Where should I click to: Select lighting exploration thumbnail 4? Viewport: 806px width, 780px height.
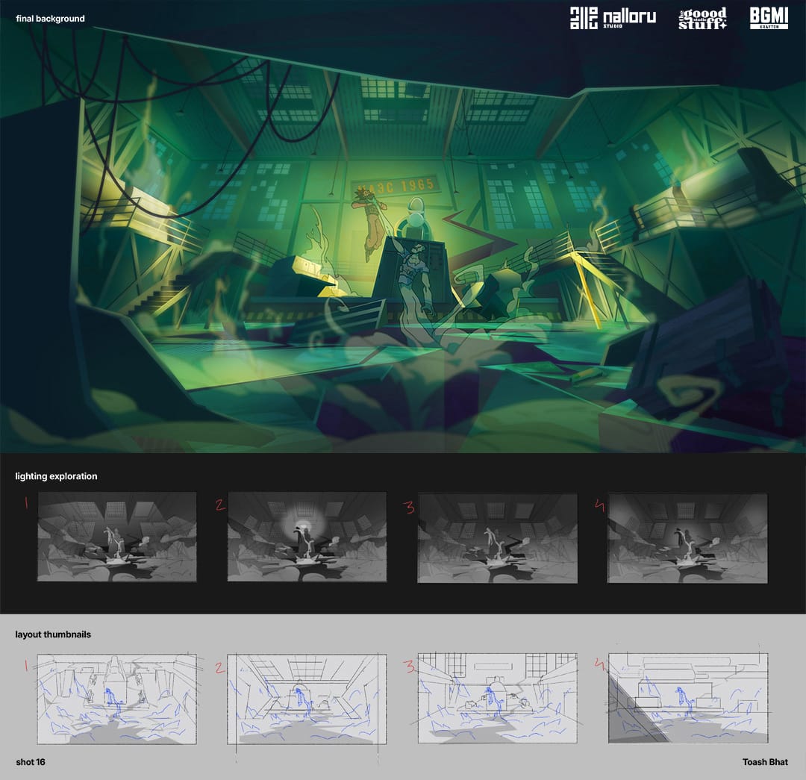tap(687, 537)
